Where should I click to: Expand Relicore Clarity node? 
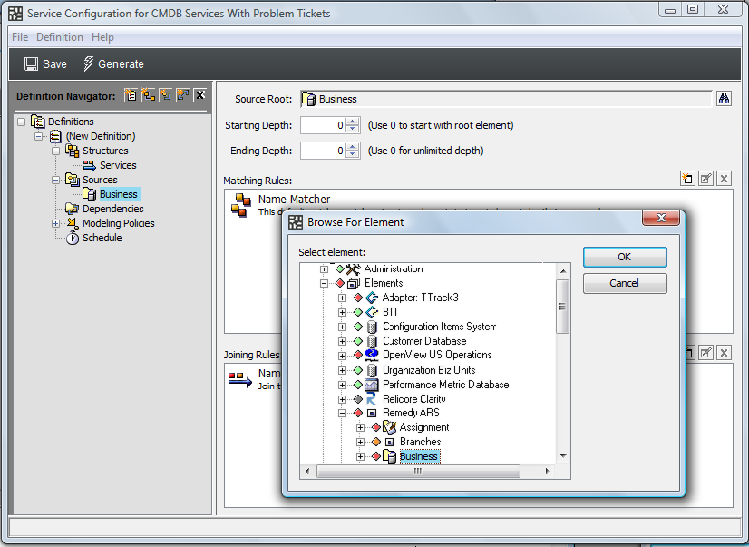click(x=342, y=399)
